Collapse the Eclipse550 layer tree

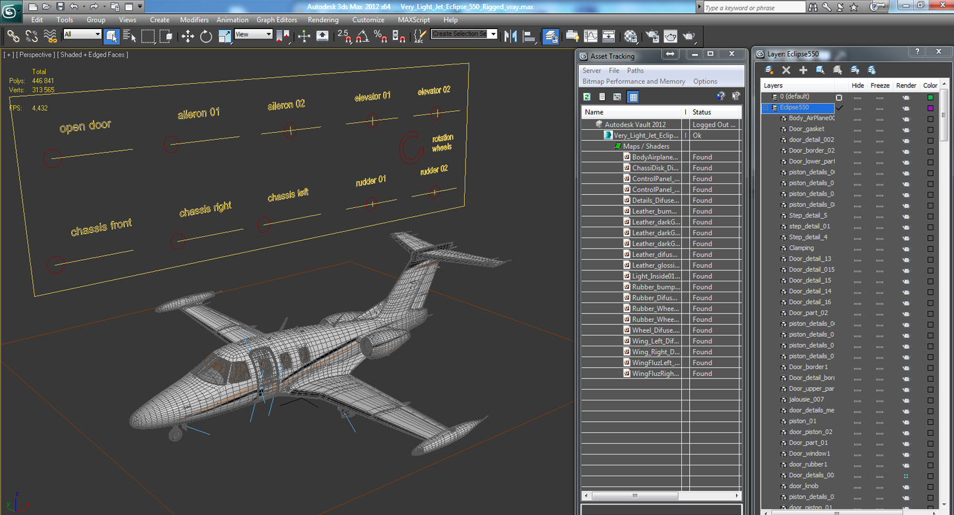point(767,108)
